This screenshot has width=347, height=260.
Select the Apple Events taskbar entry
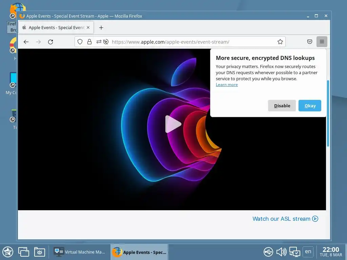pyautogui.click(x=139, y=252)
